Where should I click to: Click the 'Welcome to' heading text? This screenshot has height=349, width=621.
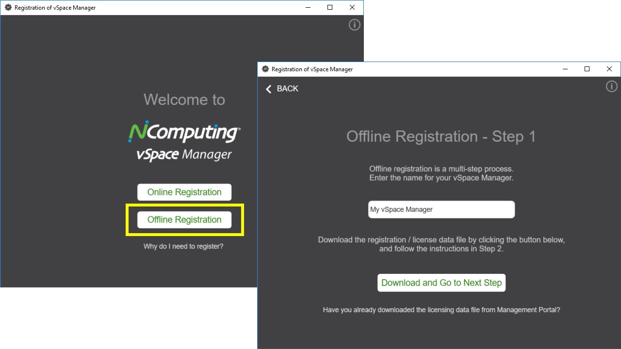(x=184, y=100)
